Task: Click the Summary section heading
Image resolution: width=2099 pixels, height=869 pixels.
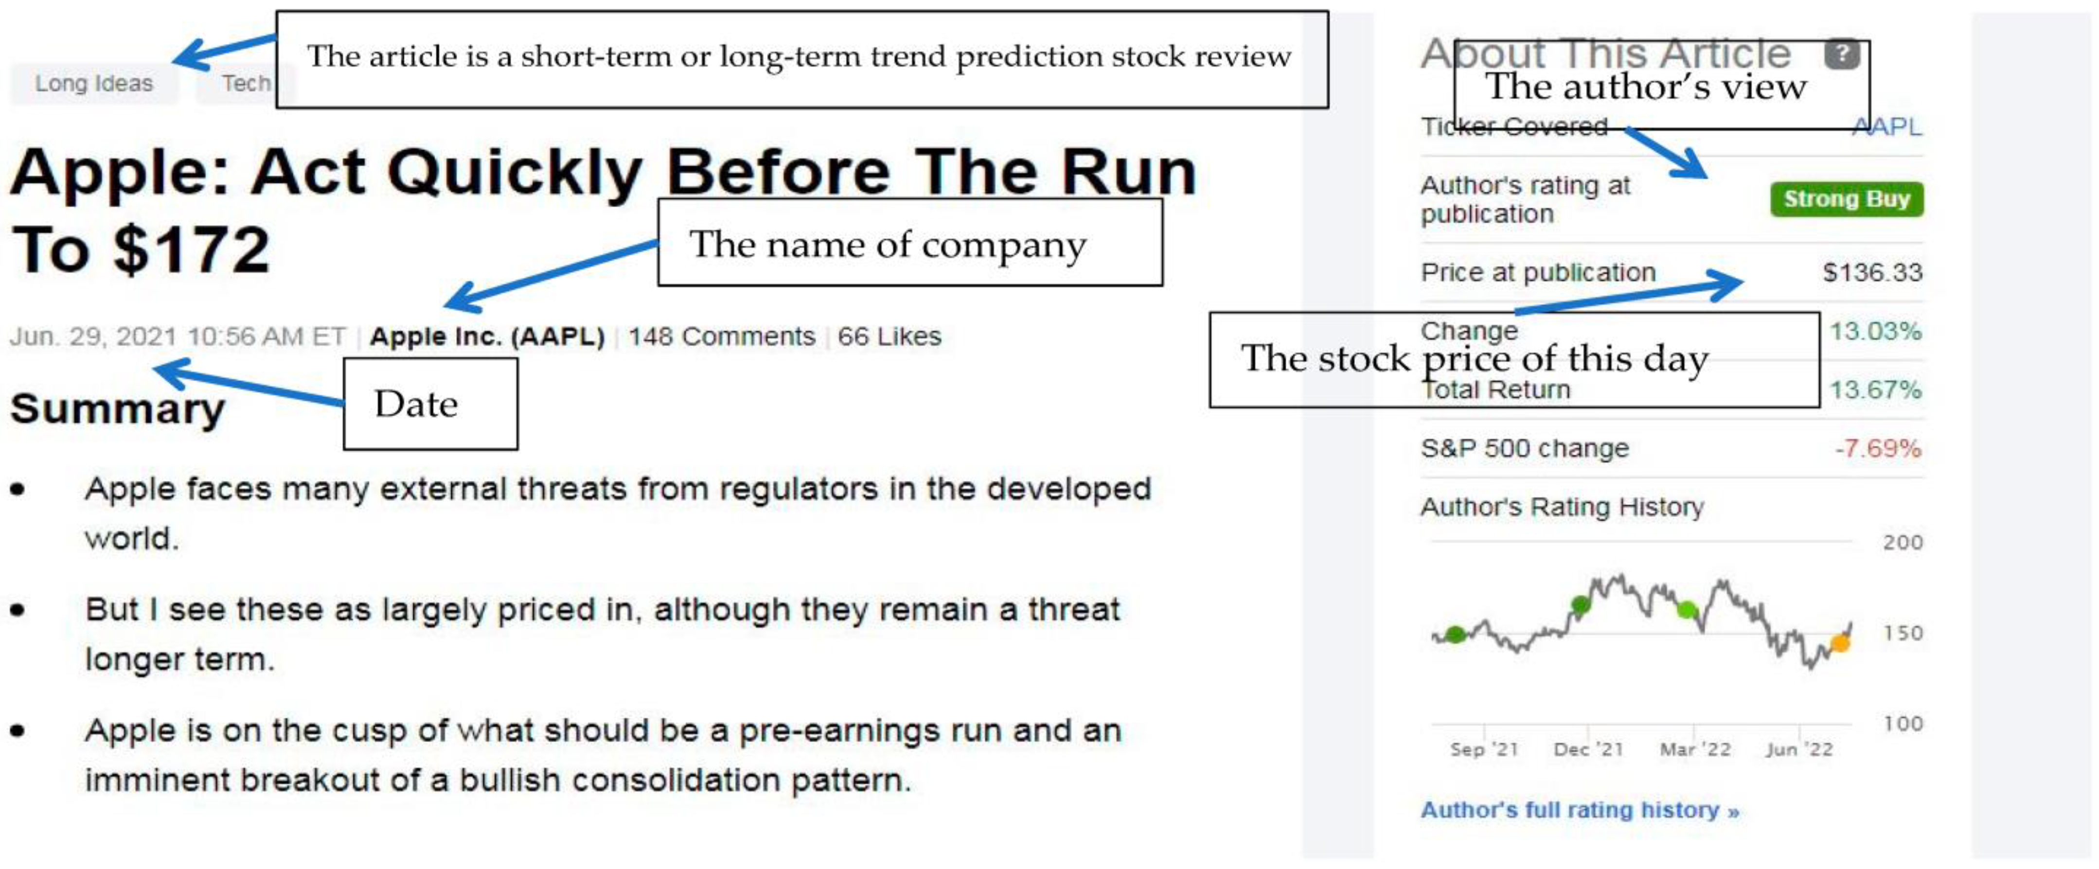Action: (117, 408)
